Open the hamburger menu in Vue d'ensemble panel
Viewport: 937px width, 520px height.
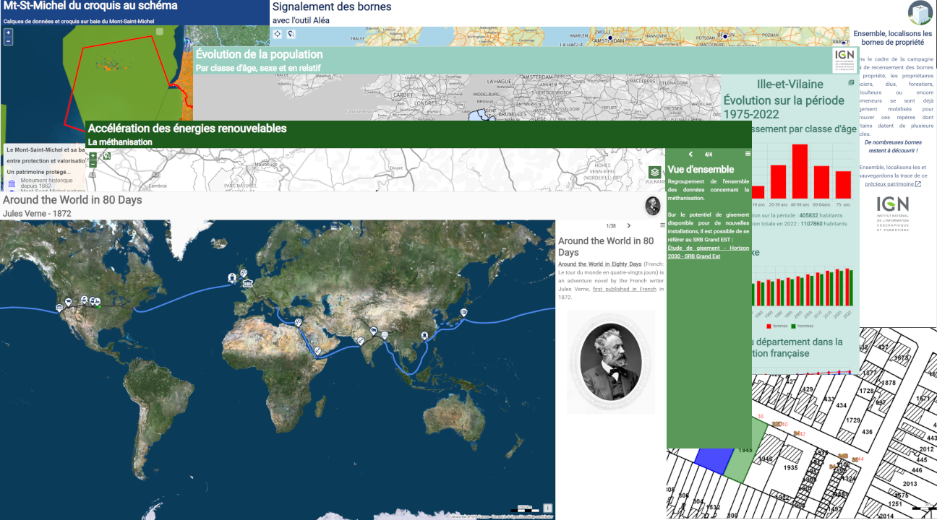click(x=748, y=154)
